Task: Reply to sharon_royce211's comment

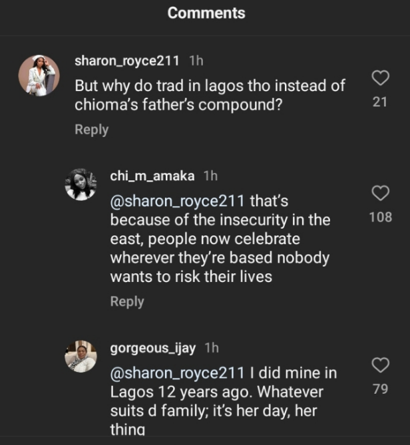Action: coord(91,130)
